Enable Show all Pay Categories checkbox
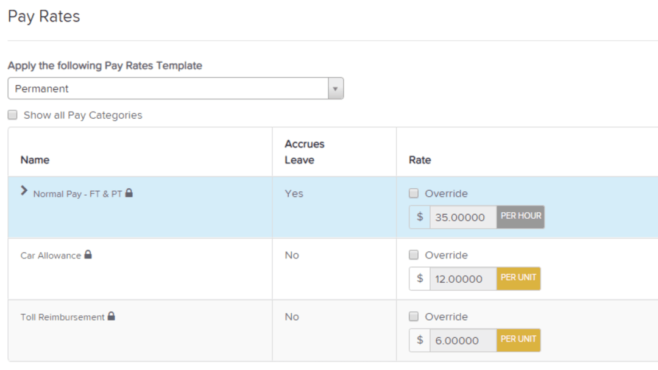Screen dimensions: 658x370 (x=12, y=115)
